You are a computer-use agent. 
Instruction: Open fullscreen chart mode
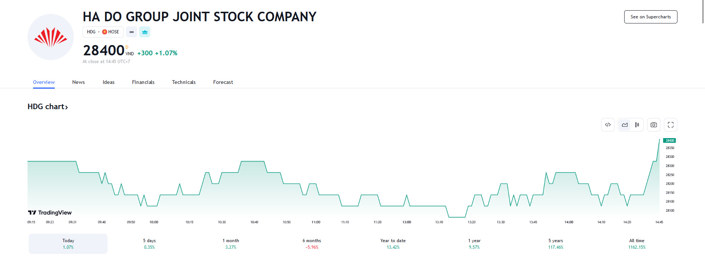(x=670, y=125)
